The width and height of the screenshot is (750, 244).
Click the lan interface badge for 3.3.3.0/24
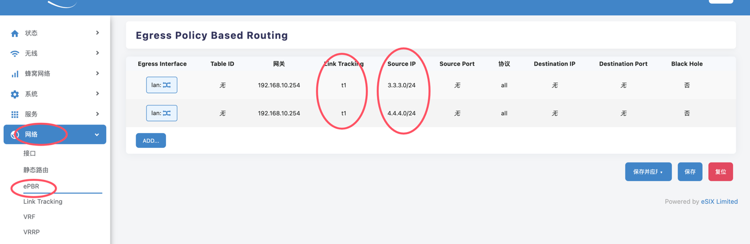tap(162, 85)
